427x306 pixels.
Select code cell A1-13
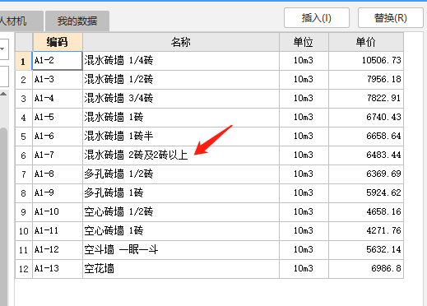click(x=58, y=269)
